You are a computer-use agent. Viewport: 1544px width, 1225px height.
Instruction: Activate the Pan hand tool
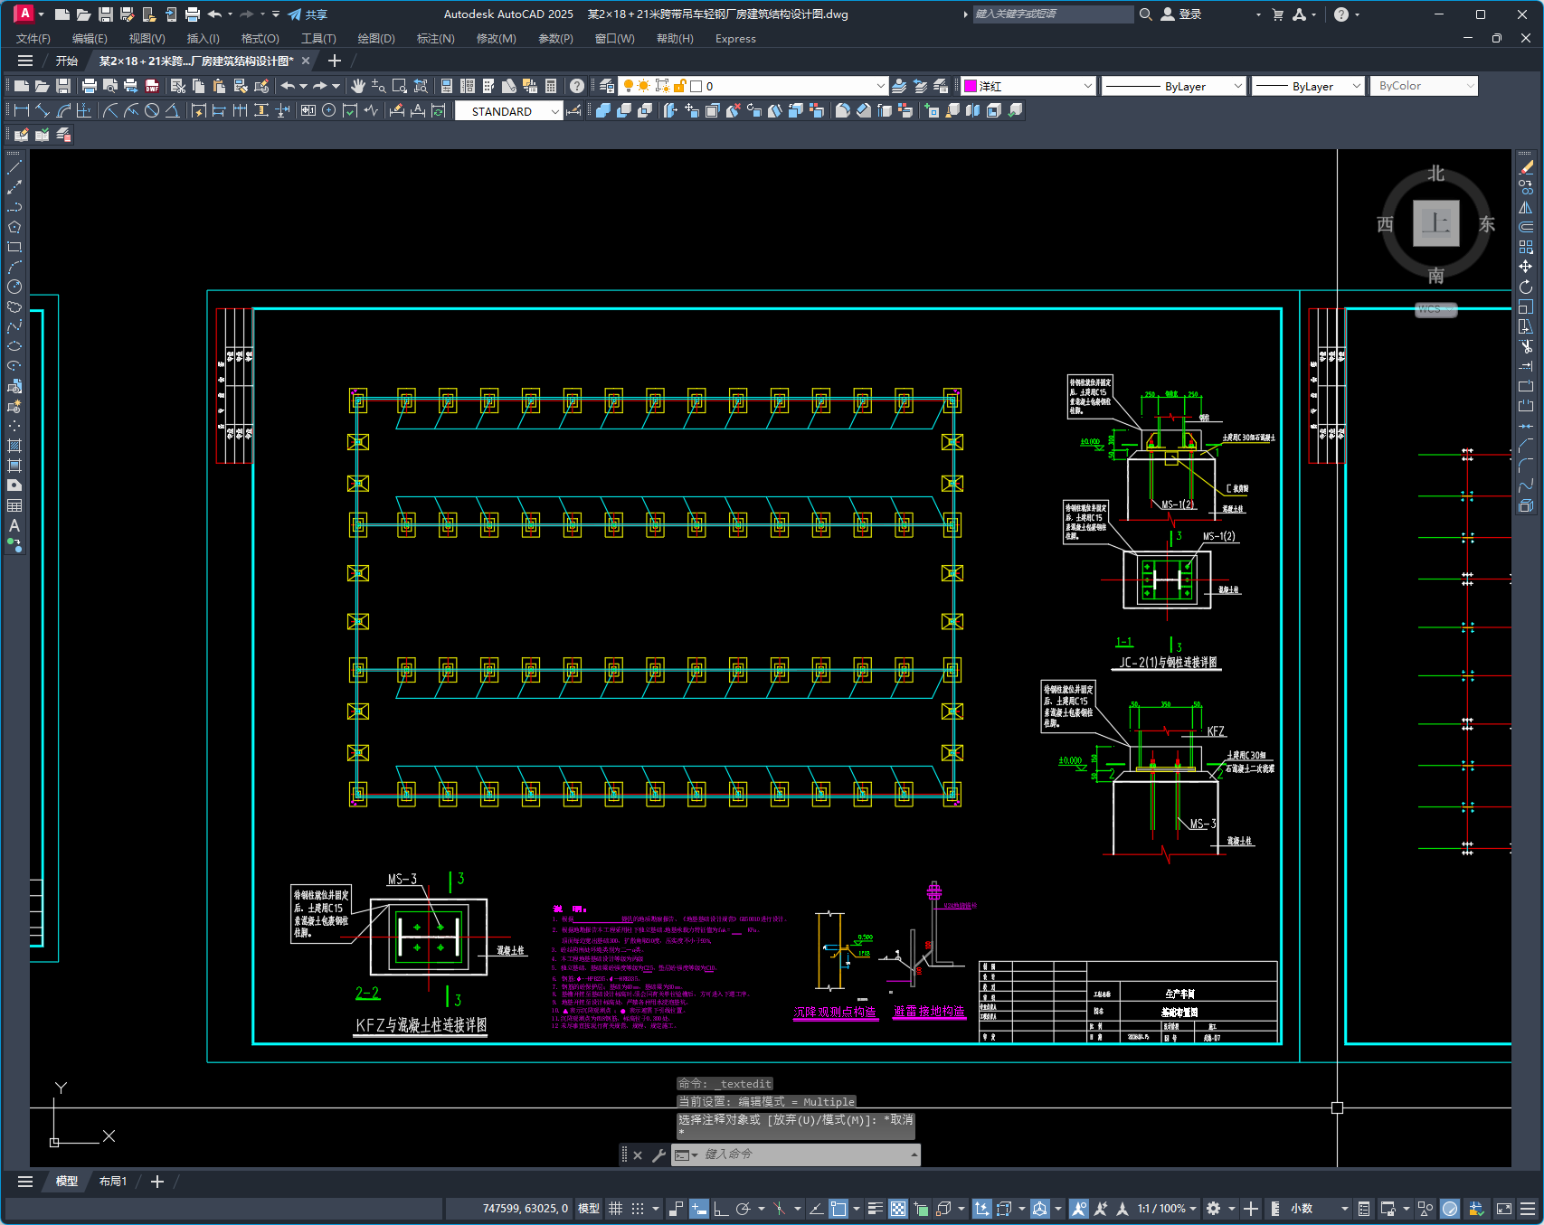pos(358,86)
